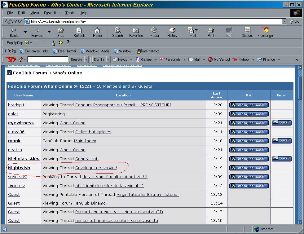Click the Yahoo pencil edit icon
304x234 pixels.
20,60
